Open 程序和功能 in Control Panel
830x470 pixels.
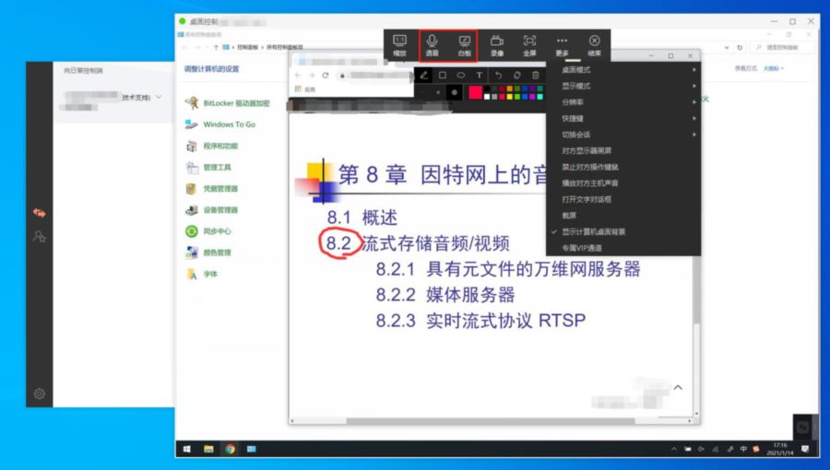click(x=212, y=146)
